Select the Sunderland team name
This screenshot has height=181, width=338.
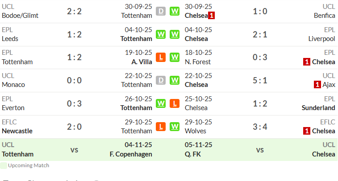(318, 108)
